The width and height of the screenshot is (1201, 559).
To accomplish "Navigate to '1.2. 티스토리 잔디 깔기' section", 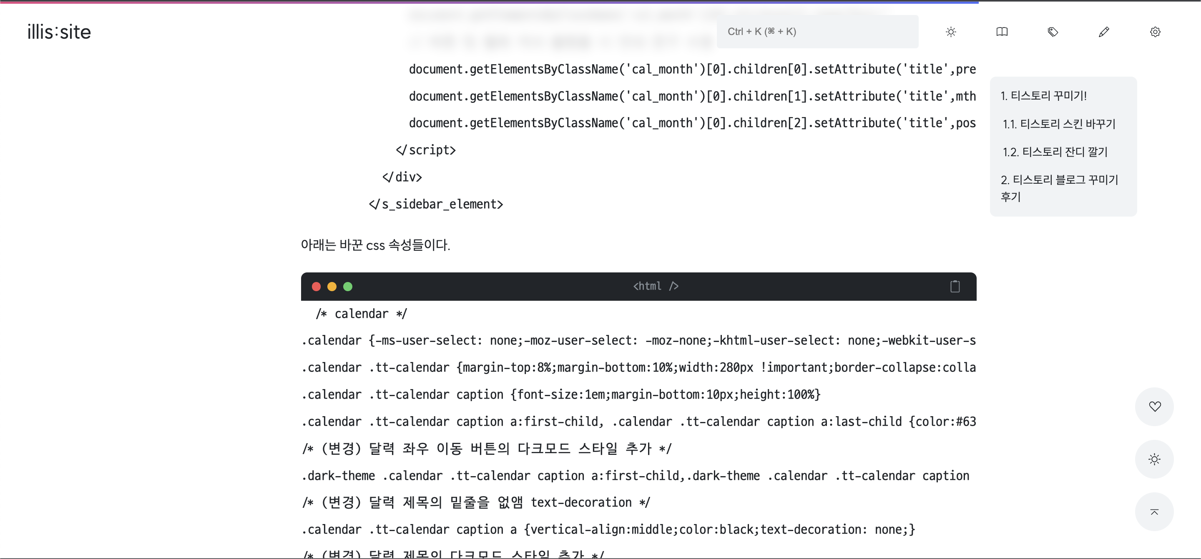I will (1055, 152).
